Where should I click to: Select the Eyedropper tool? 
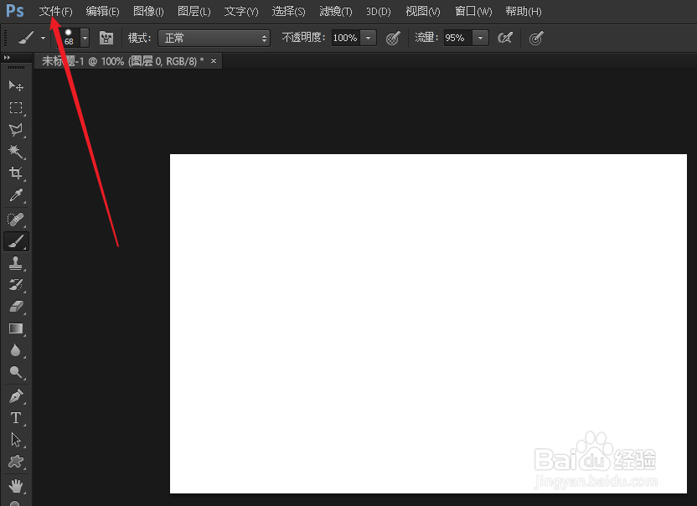point(16,194)
